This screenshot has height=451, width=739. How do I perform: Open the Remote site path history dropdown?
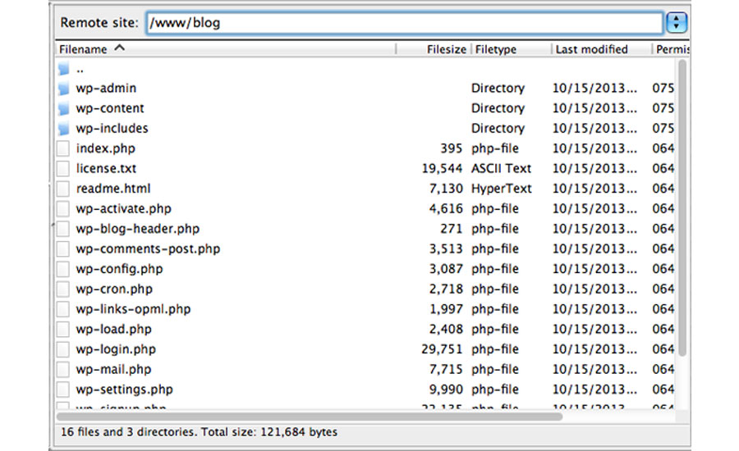pos(677,23)
